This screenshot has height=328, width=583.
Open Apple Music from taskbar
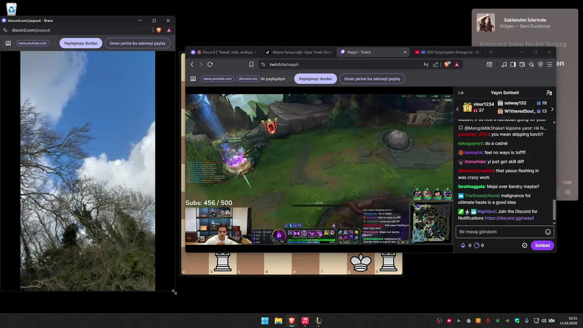click(305, 321)
